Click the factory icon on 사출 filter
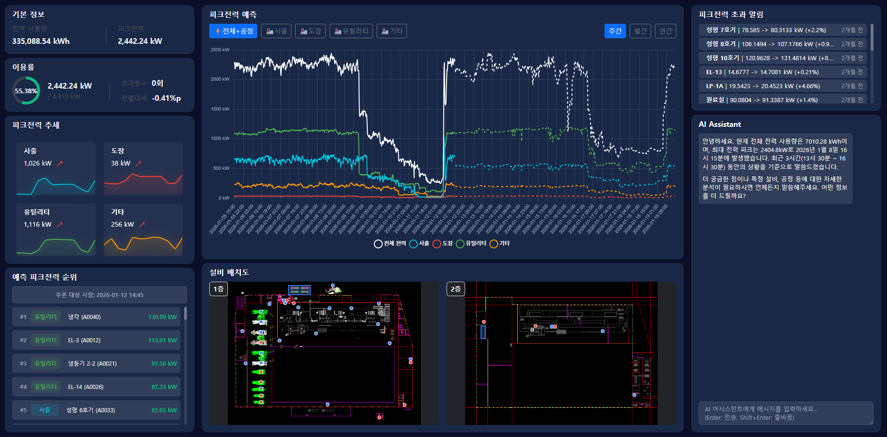The width and height of the screenshot is (887, 437). pos(269,31)
